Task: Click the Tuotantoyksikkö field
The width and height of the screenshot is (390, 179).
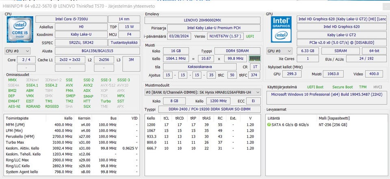Action: click(124, 43)
